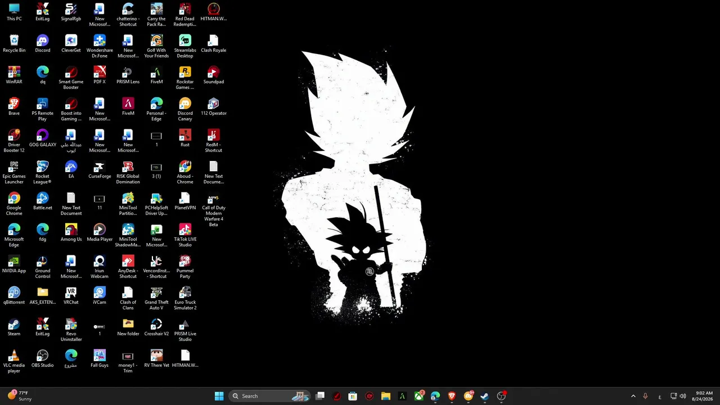Select the Clash Royale icon
Viewport: 720px width, 405px height.
213,44
